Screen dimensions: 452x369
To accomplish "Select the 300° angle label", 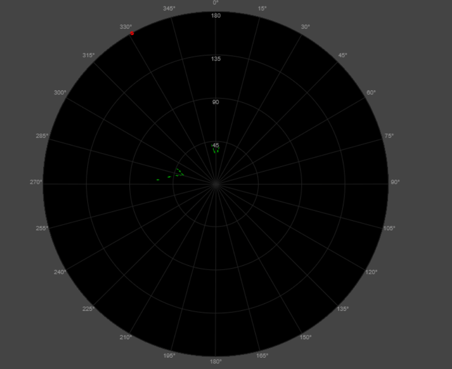I will coord(60,93).
